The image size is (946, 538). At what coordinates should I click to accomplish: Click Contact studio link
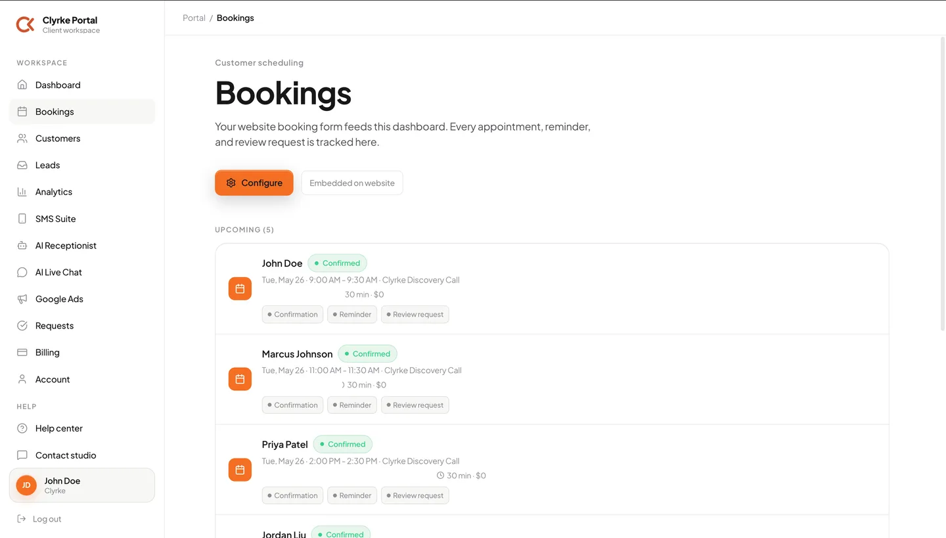point(82,455)
